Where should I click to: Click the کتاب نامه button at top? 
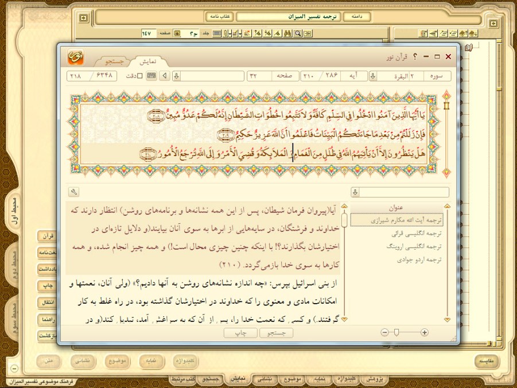click(x=220, y=17)
